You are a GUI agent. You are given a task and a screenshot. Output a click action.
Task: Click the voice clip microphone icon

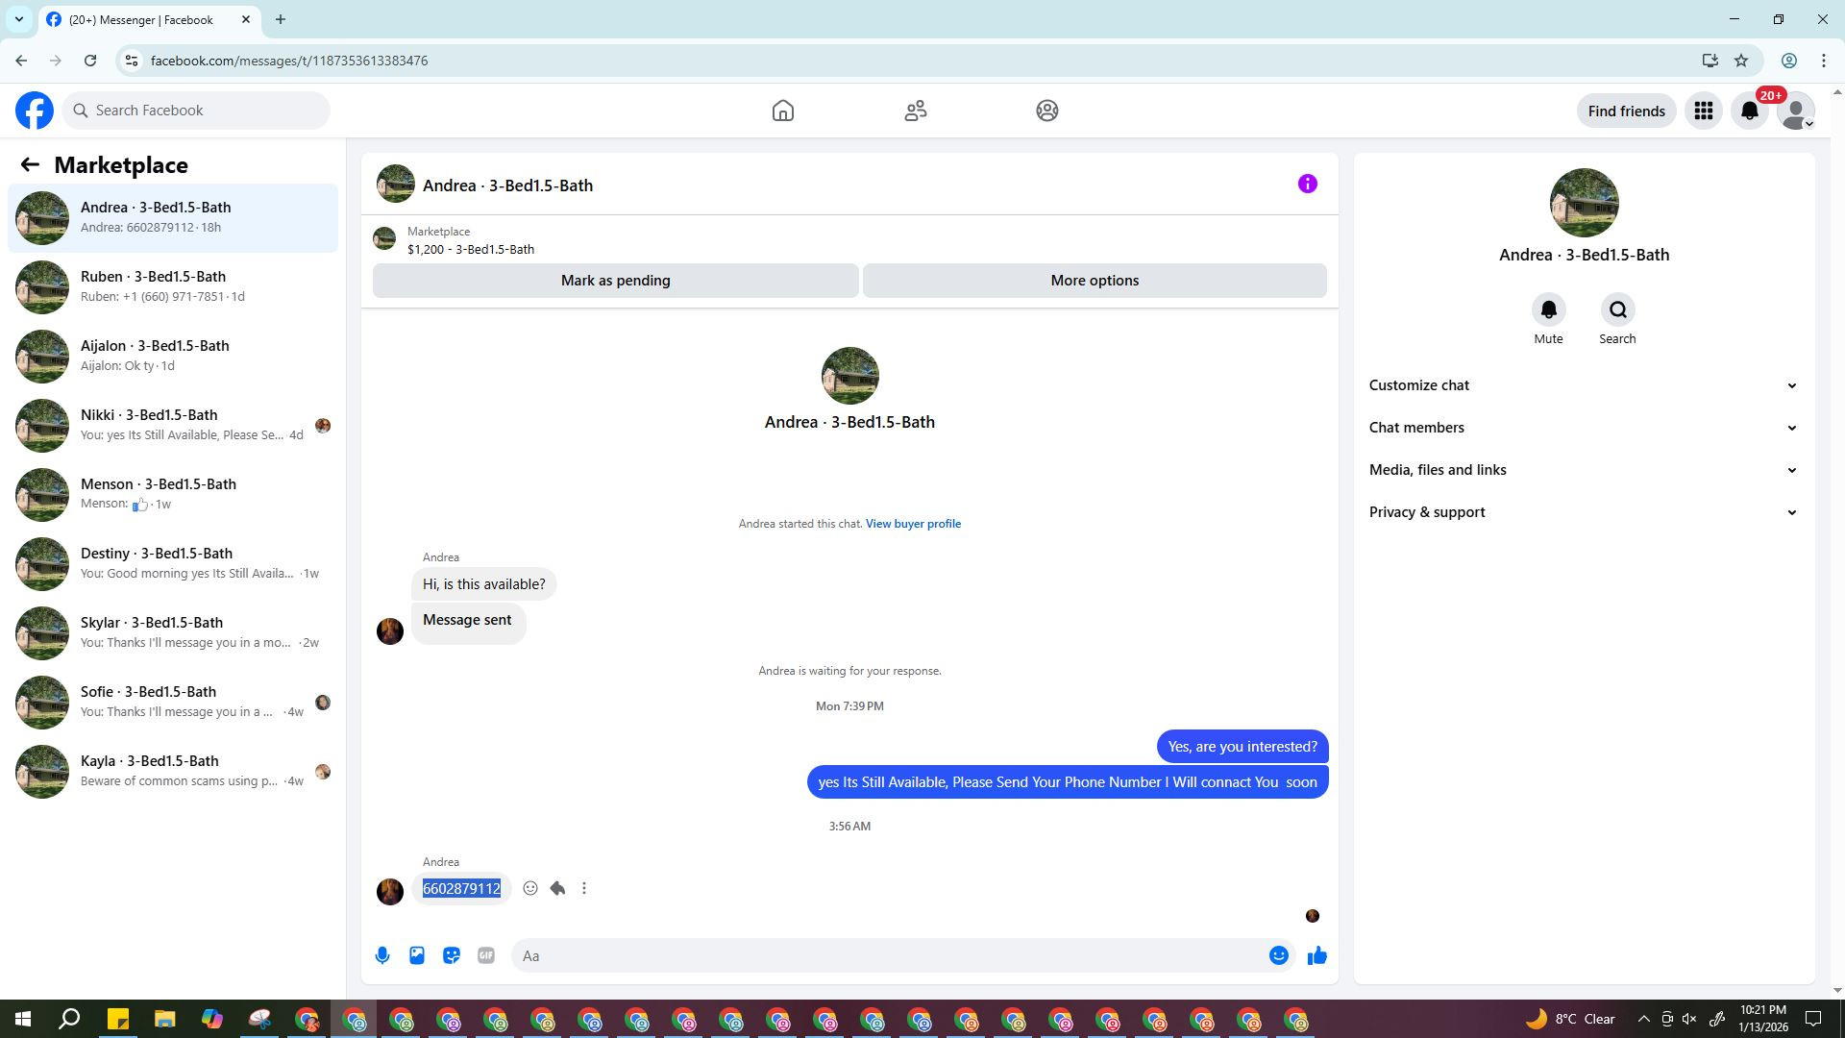[382, 955]
